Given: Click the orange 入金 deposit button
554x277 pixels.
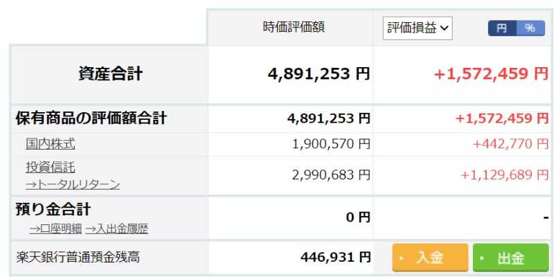Looking at the screenshot, I should point(430,258).
